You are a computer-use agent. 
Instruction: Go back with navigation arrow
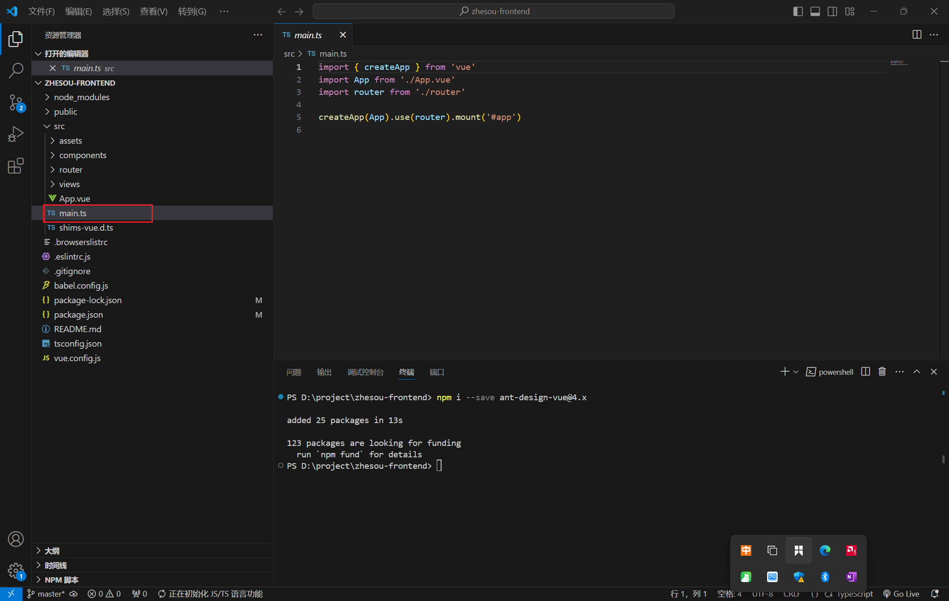(x=282, y=11)
